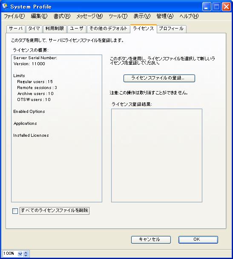This screenshot has width=233, height=259.
Task: Select the ユーザ tab
Action: coord(77,29)
